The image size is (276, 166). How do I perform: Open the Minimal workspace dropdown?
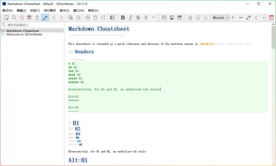(x=221, y=18)
